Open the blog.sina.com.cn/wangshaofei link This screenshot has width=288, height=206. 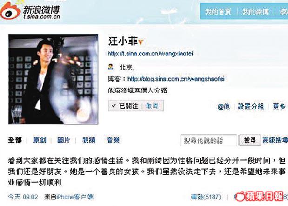[176, 79]
